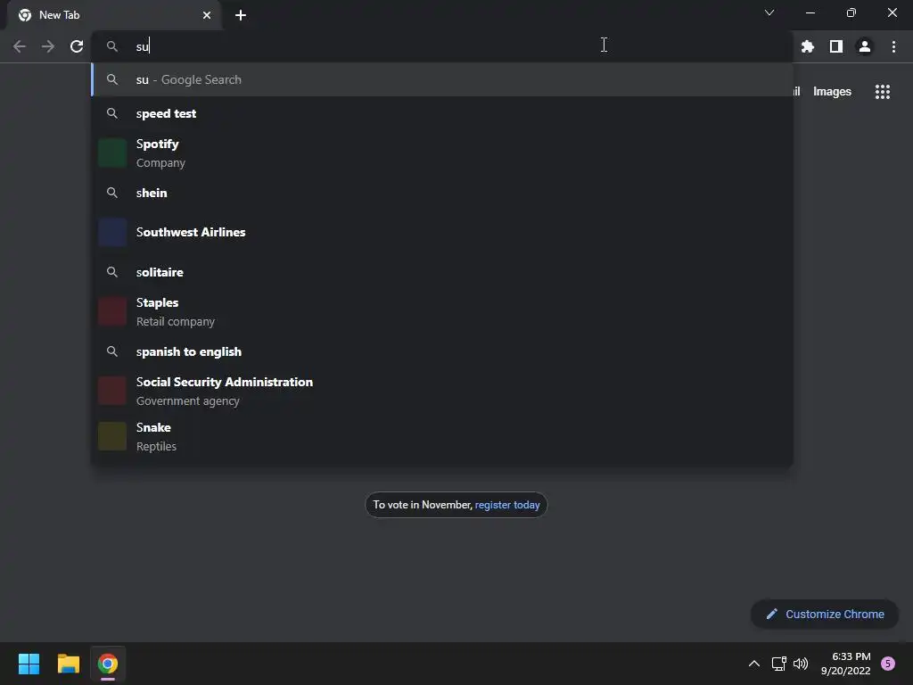The image size is (913, 685).
Task: Select the 'solitaire' suggestion
Action: pyautogui.click(x=442, y=272)
